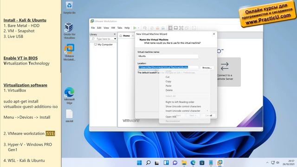
Task: Expand the Library search filter dropdown
Action: 115,39
